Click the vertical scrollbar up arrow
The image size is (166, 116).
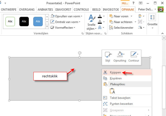pos(164,38)
